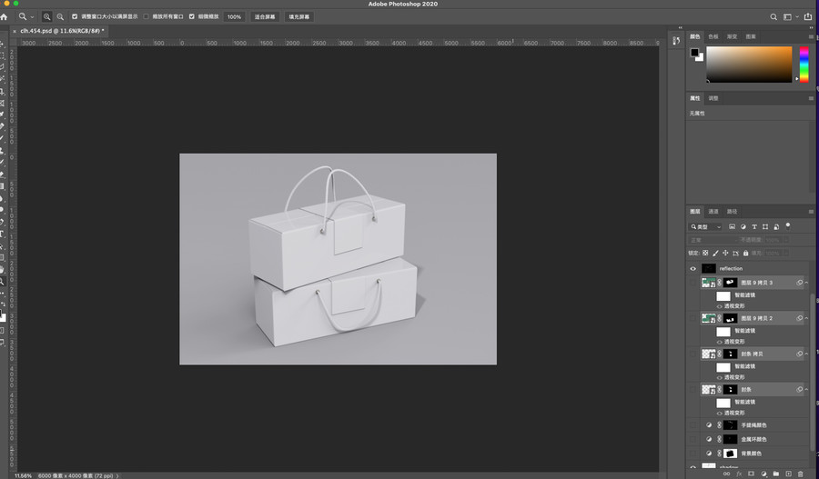Click the link layers icon
The image size is (819, 479).
click(x=726, y=474)
